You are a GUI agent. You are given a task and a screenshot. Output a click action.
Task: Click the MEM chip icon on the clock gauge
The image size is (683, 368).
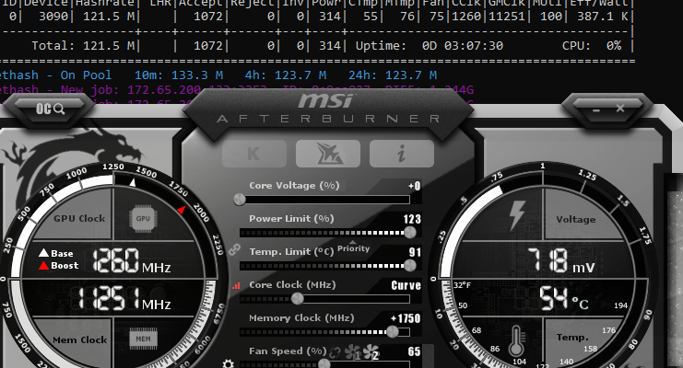143,339
